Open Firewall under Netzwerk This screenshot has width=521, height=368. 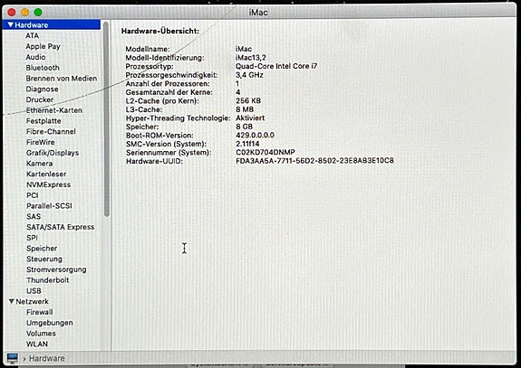click(x=40, y=312)
